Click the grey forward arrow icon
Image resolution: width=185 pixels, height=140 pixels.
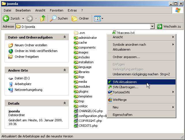click(x=30, y=18)
